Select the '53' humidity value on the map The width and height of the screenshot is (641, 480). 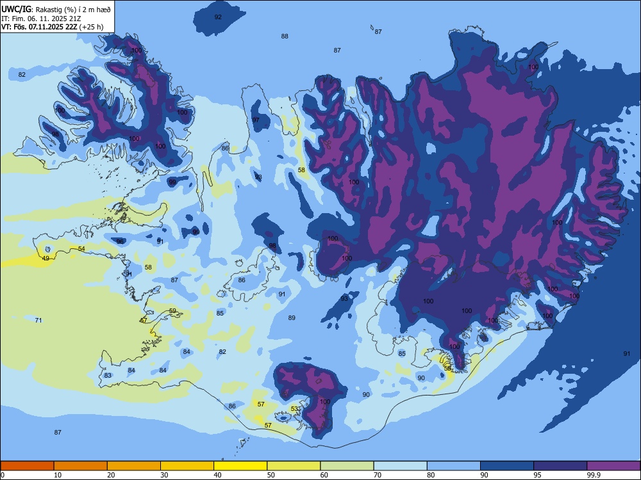pos(294,408)
